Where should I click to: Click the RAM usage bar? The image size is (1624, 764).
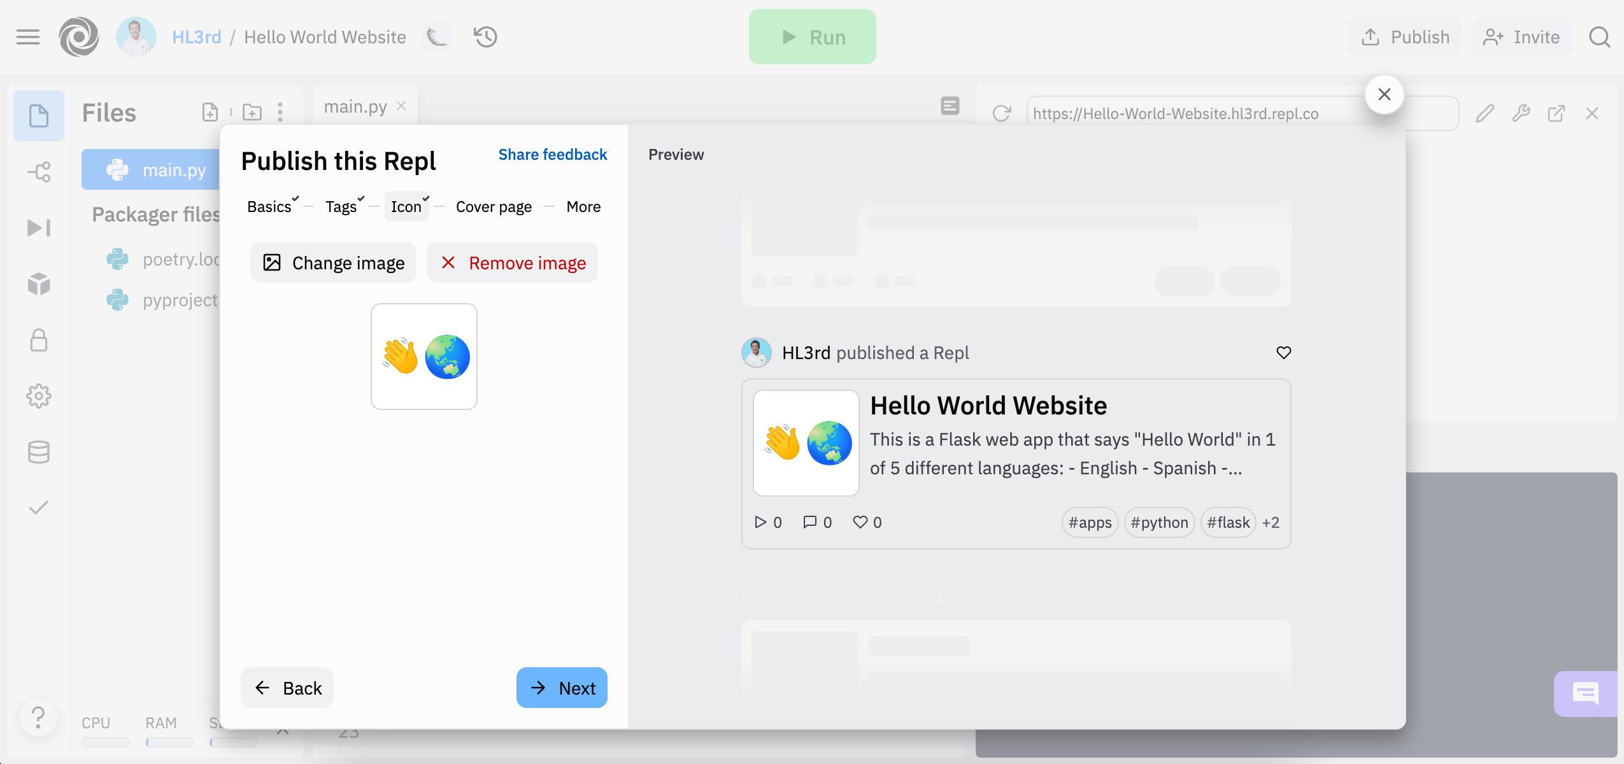coord(169,742)
